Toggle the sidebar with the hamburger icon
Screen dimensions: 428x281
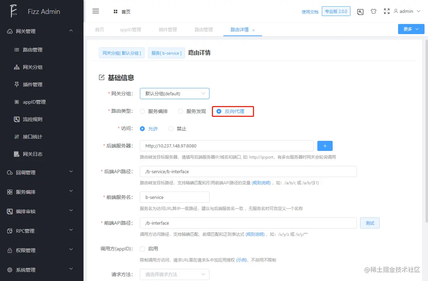tap(96, 11)
